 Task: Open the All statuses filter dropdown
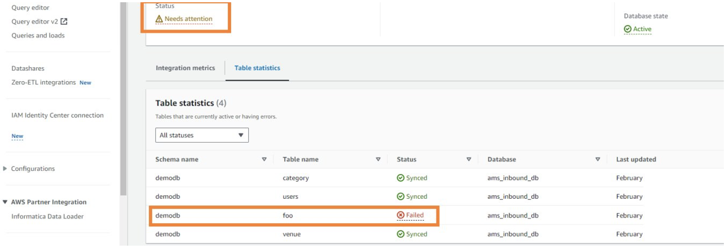[x=202, y=135]
